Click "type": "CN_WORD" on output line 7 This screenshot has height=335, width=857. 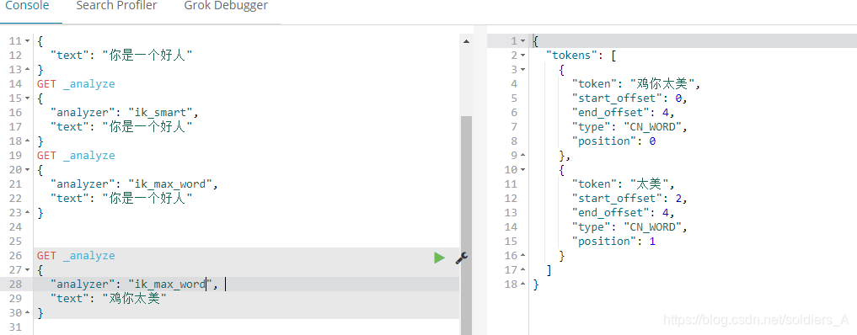click(629, 127)
